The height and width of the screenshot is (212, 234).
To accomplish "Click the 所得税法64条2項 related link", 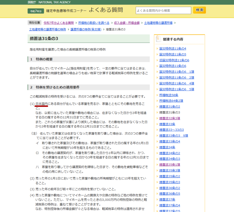I will pyautogui.click(x=171, y=101).
